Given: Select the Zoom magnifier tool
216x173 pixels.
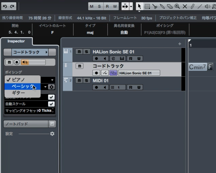Looking at the screenshot, I should coord(177,6).
